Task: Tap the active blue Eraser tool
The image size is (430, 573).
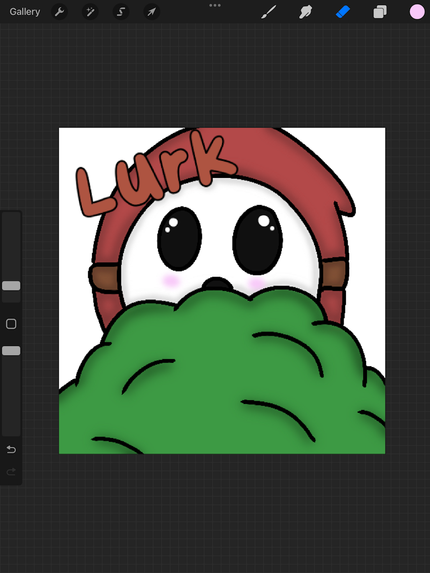Action: coord(343,12)
